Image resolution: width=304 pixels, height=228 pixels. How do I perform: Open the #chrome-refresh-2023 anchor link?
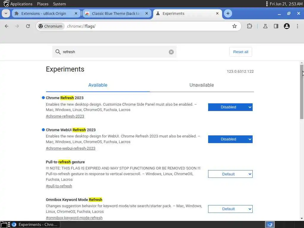point(65,116)
